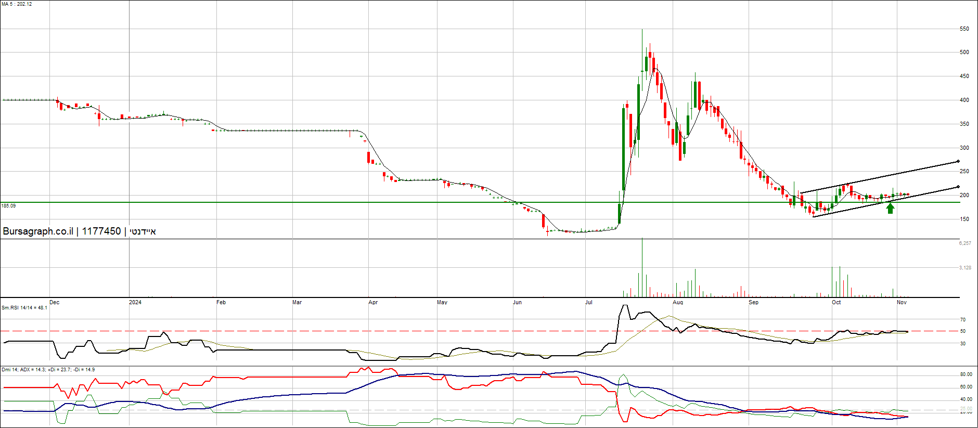Select the DMI axis value 40.00
This screenshot has height=428, width=978.
click(x=966, y=399)
